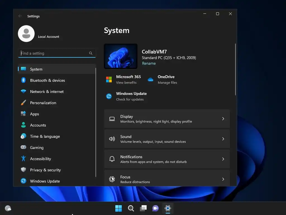Click the sidebar Windows Update sync icon
The image size is (286, 215).
[x=23, y=181]
